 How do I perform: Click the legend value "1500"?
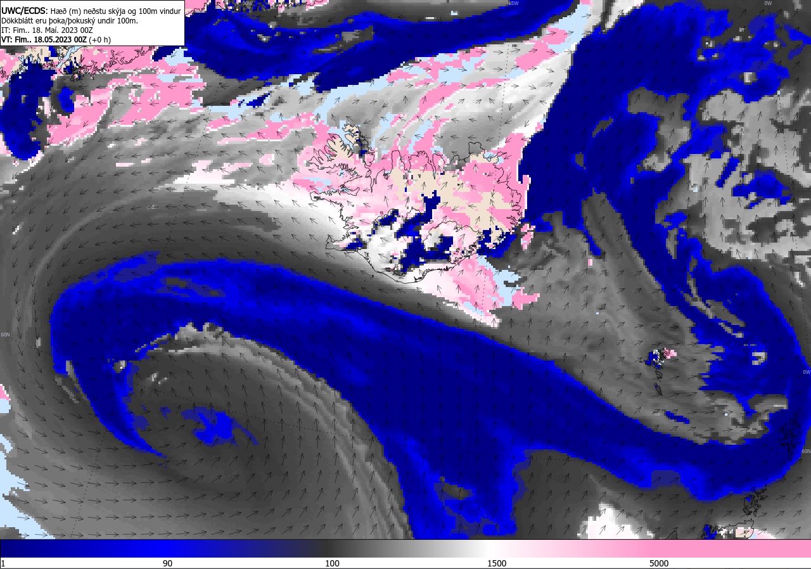click(x=497, y=563)
